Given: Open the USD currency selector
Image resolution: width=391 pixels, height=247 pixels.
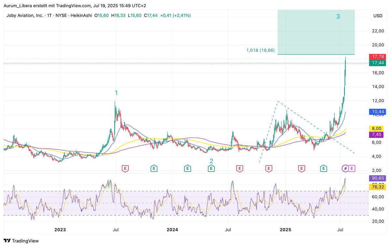Looking at the screenshot, I should tap(378, 16).
